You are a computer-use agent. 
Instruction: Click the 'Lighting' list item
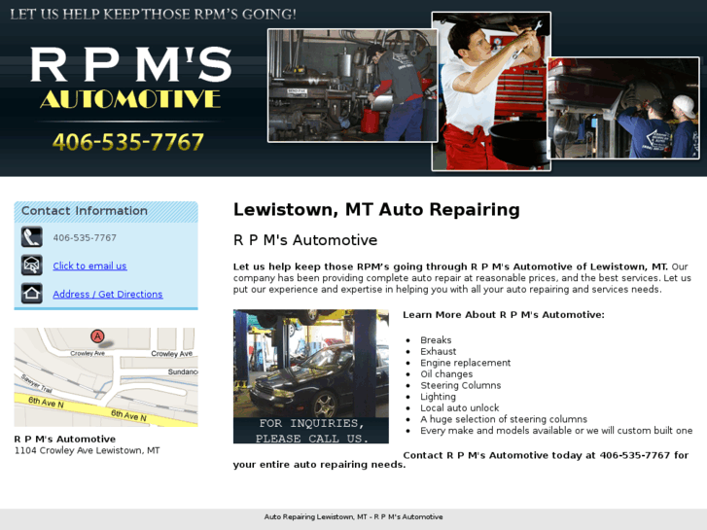coord(438,397)
